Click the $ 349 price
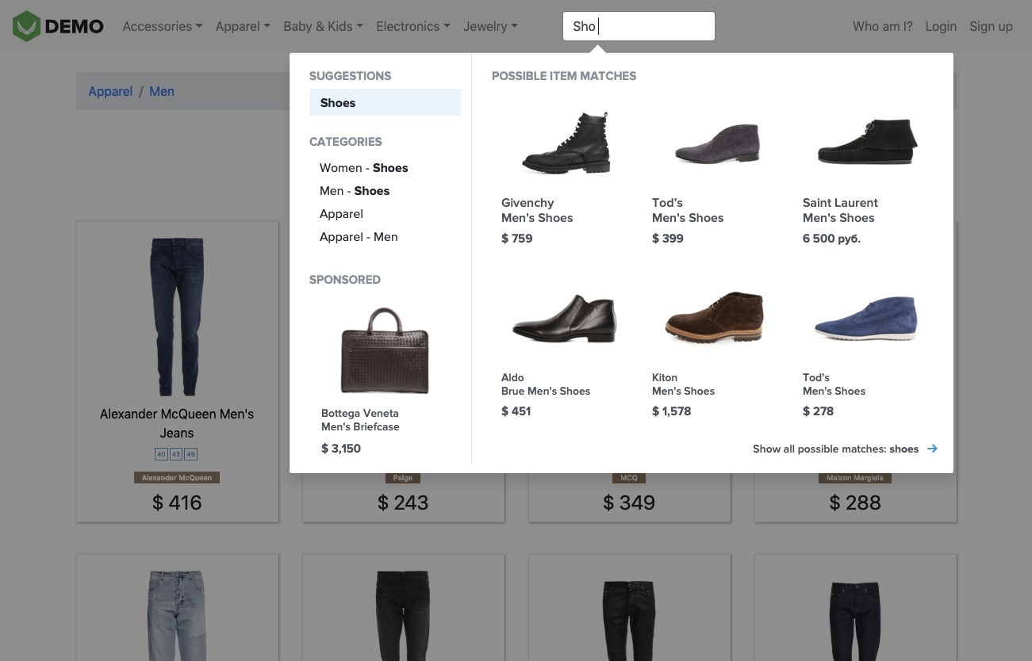 629,502
